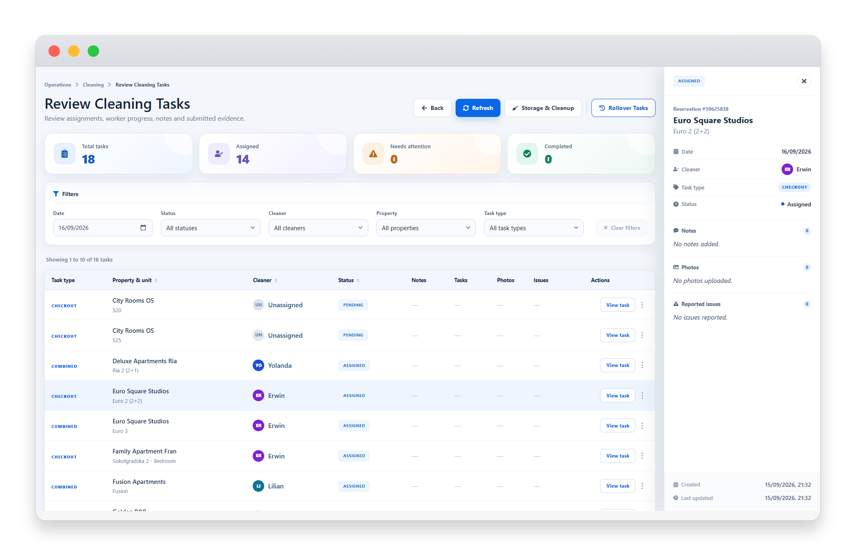This screenshot has width=856, height=556.
Task: Sort table by Property & unit column
Action: pos(135,280)
